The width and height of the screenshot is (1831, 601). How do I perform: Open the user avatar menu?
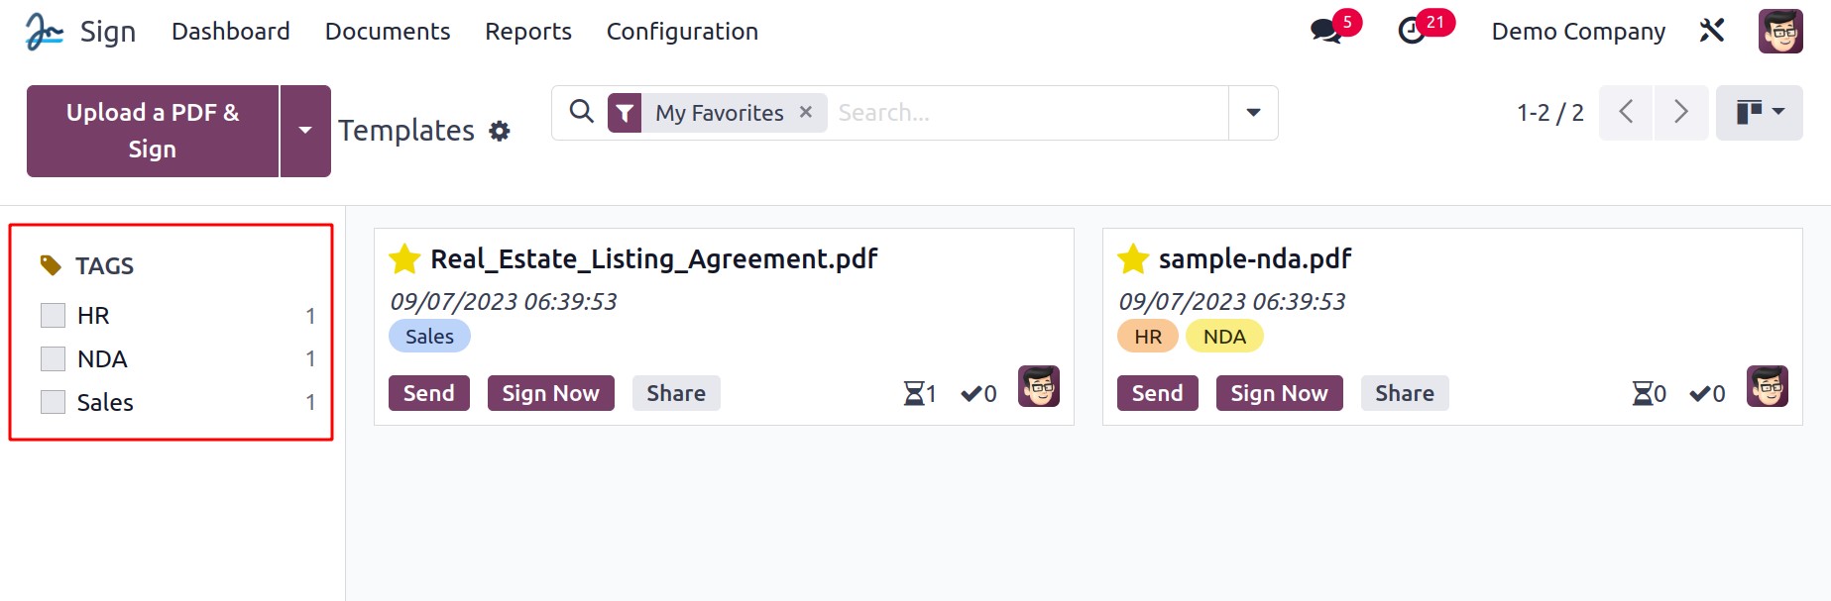point(1780,31)
